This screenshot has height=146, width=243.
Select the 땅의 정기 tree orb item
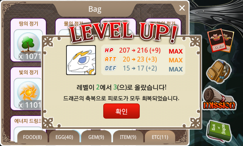[x=28, y=40]
